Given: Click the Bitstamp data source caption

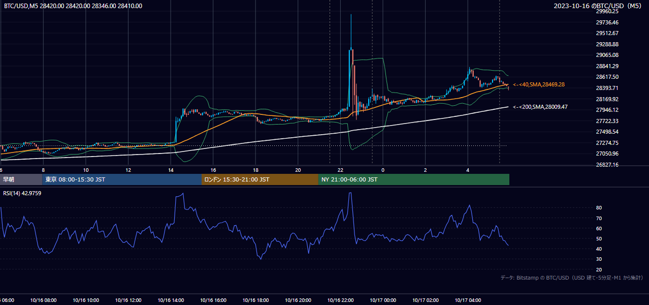Looking at the screenshot, I should 572,278.
